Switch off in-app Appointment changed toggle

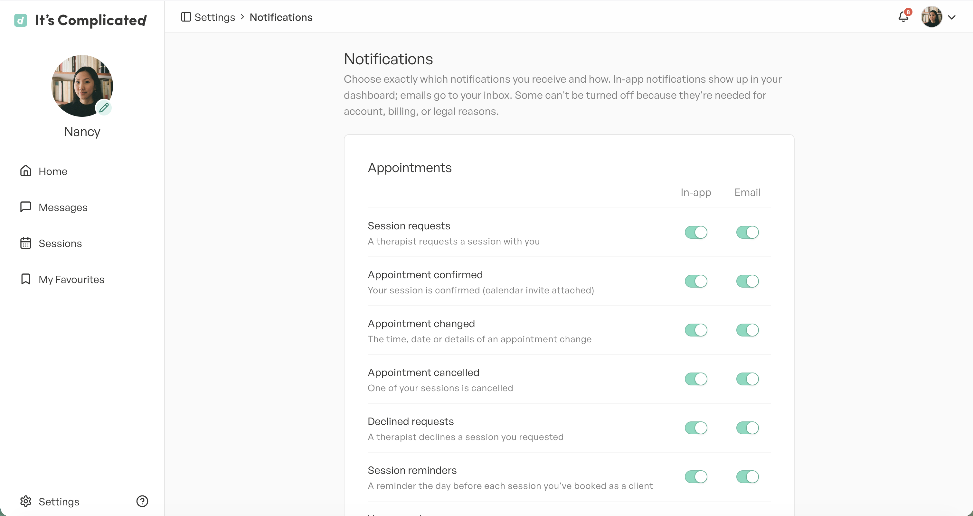pyautogui.click(x=696, y=330)
